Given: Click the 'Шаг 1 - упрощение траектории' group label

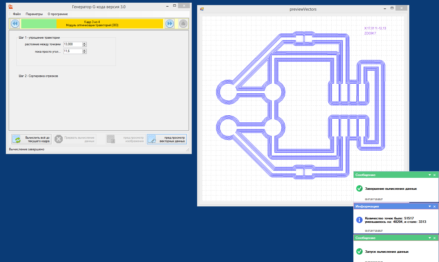Looking at the screenshot, I should coord(39,38).
